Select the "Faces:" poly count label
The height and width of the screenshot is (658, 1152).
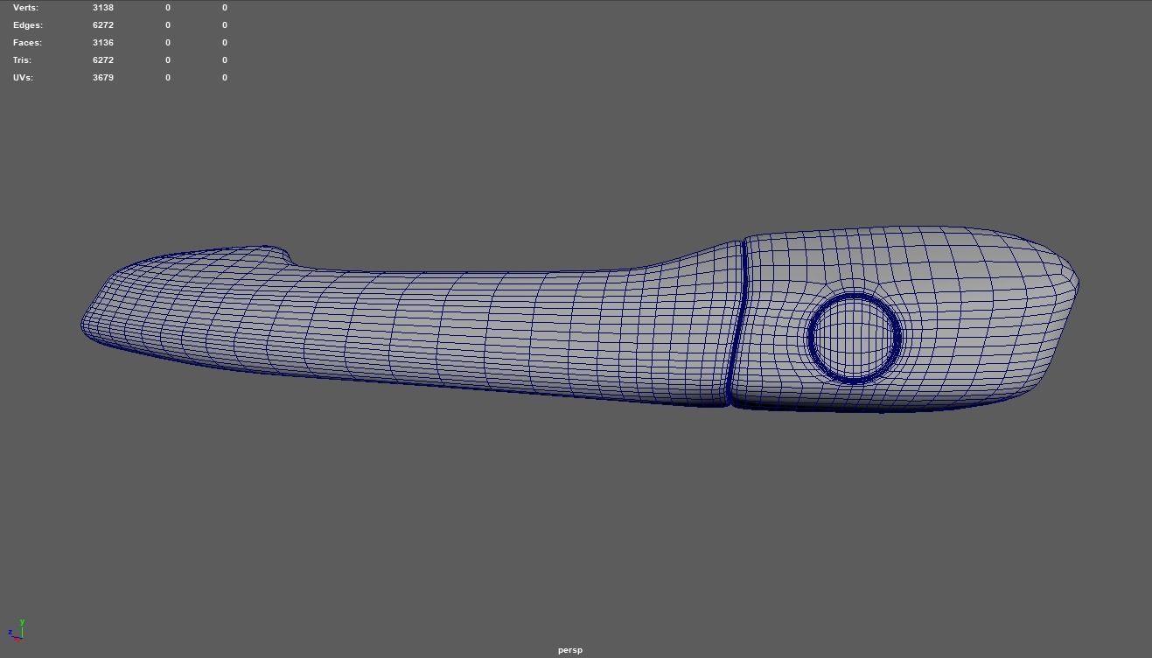pos(27,42)
